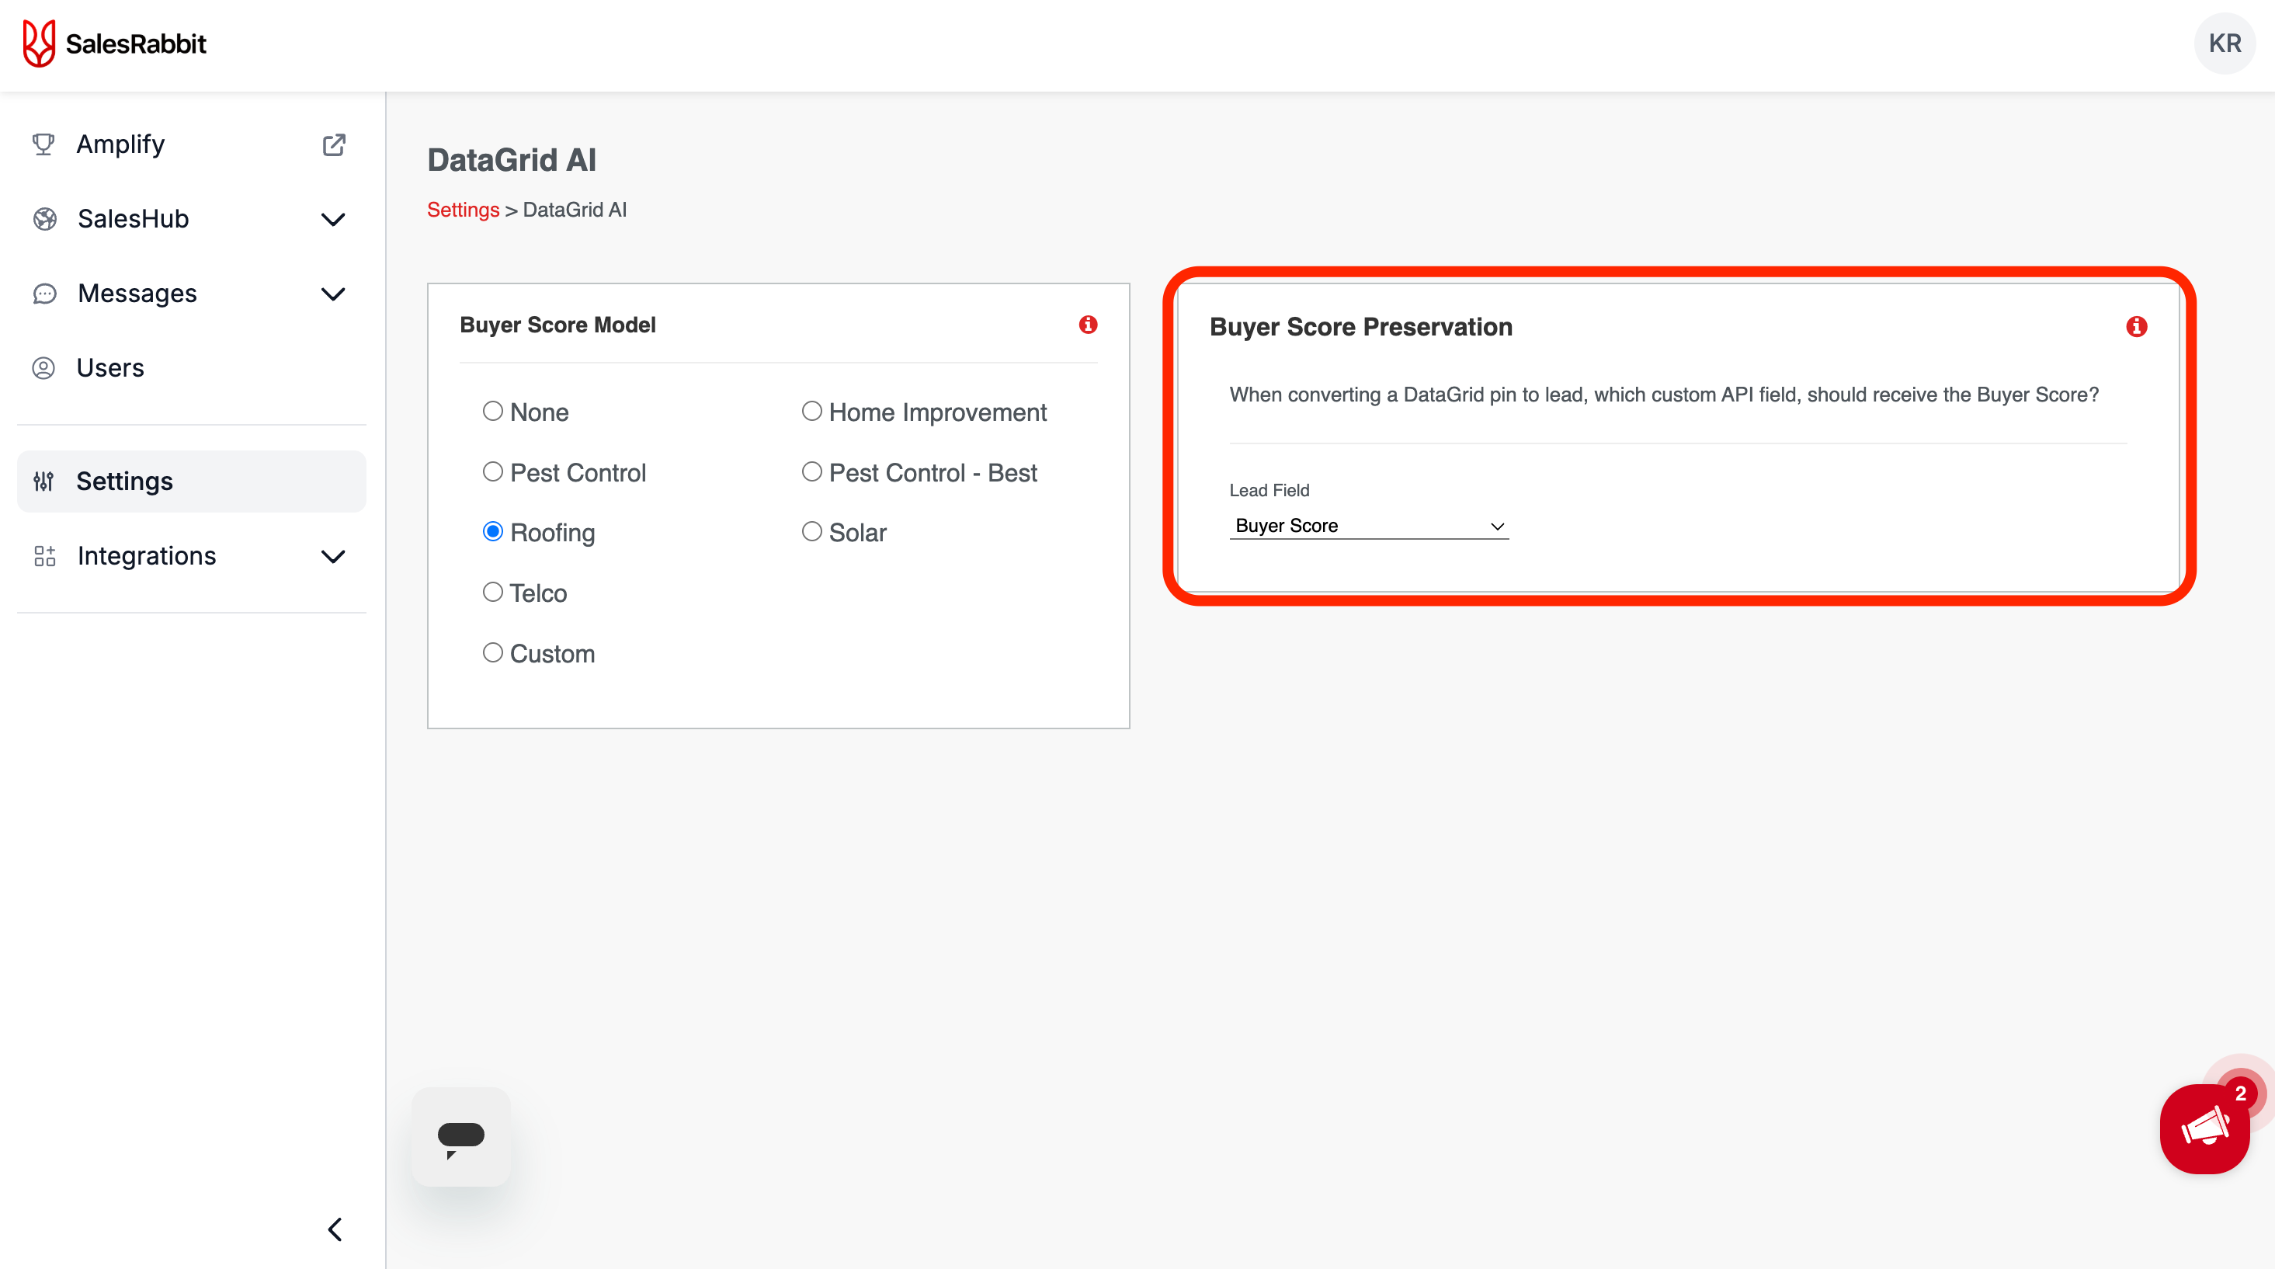Click the Buyer Score Model info icon
The height and width of the screenshot is (1269, 2275).
[1088, 325]
